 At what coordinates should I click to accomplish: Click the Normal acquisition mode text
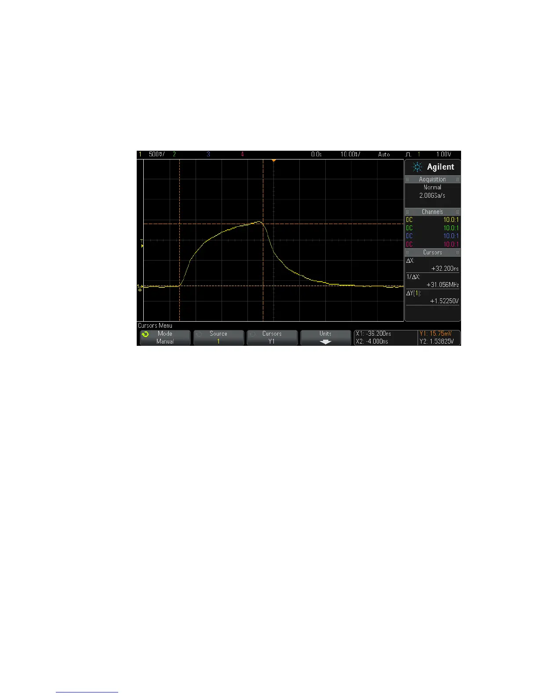tap(433, 187)
